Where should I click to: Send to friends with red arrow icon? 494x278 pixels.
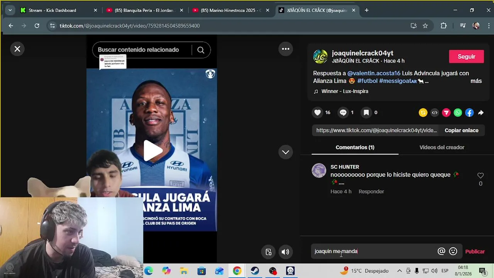pos(446,113)
